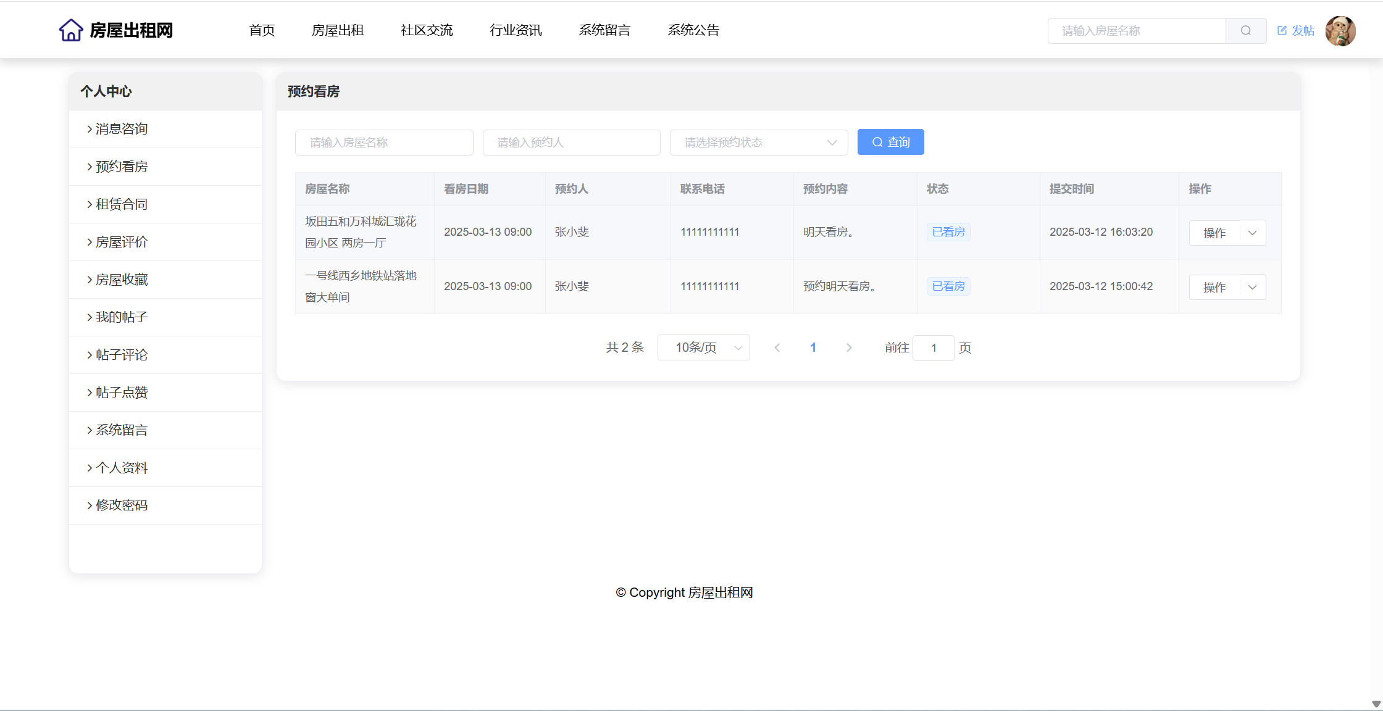Viewport: 1383px width, 711px height.
Task: Click the header search magnifier icon
Action: point(1245,31)
